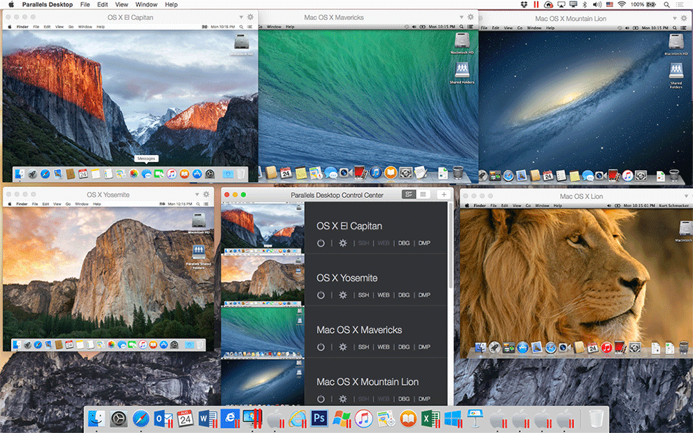
Task: Click the SSH link for OS X Yosemite
Action: pos(363,294)
